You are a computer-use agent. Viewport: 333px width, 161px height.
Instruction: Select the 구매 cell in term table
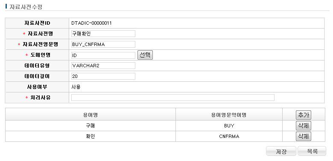tap(91, 126)
